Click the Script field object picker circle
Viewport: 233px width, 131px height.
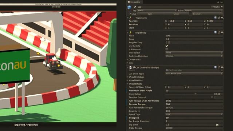tap(222, 70)
